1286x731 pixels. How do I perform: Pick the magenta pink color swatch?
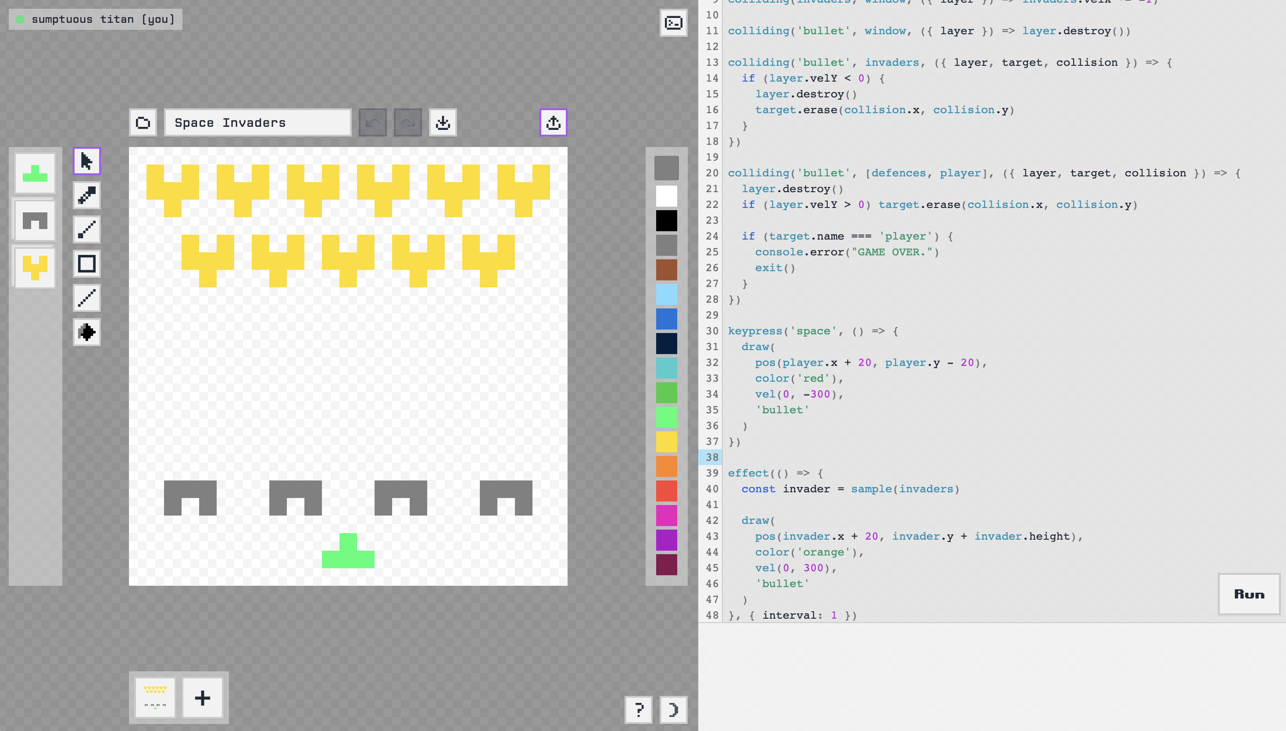click(x=667, y=516)
